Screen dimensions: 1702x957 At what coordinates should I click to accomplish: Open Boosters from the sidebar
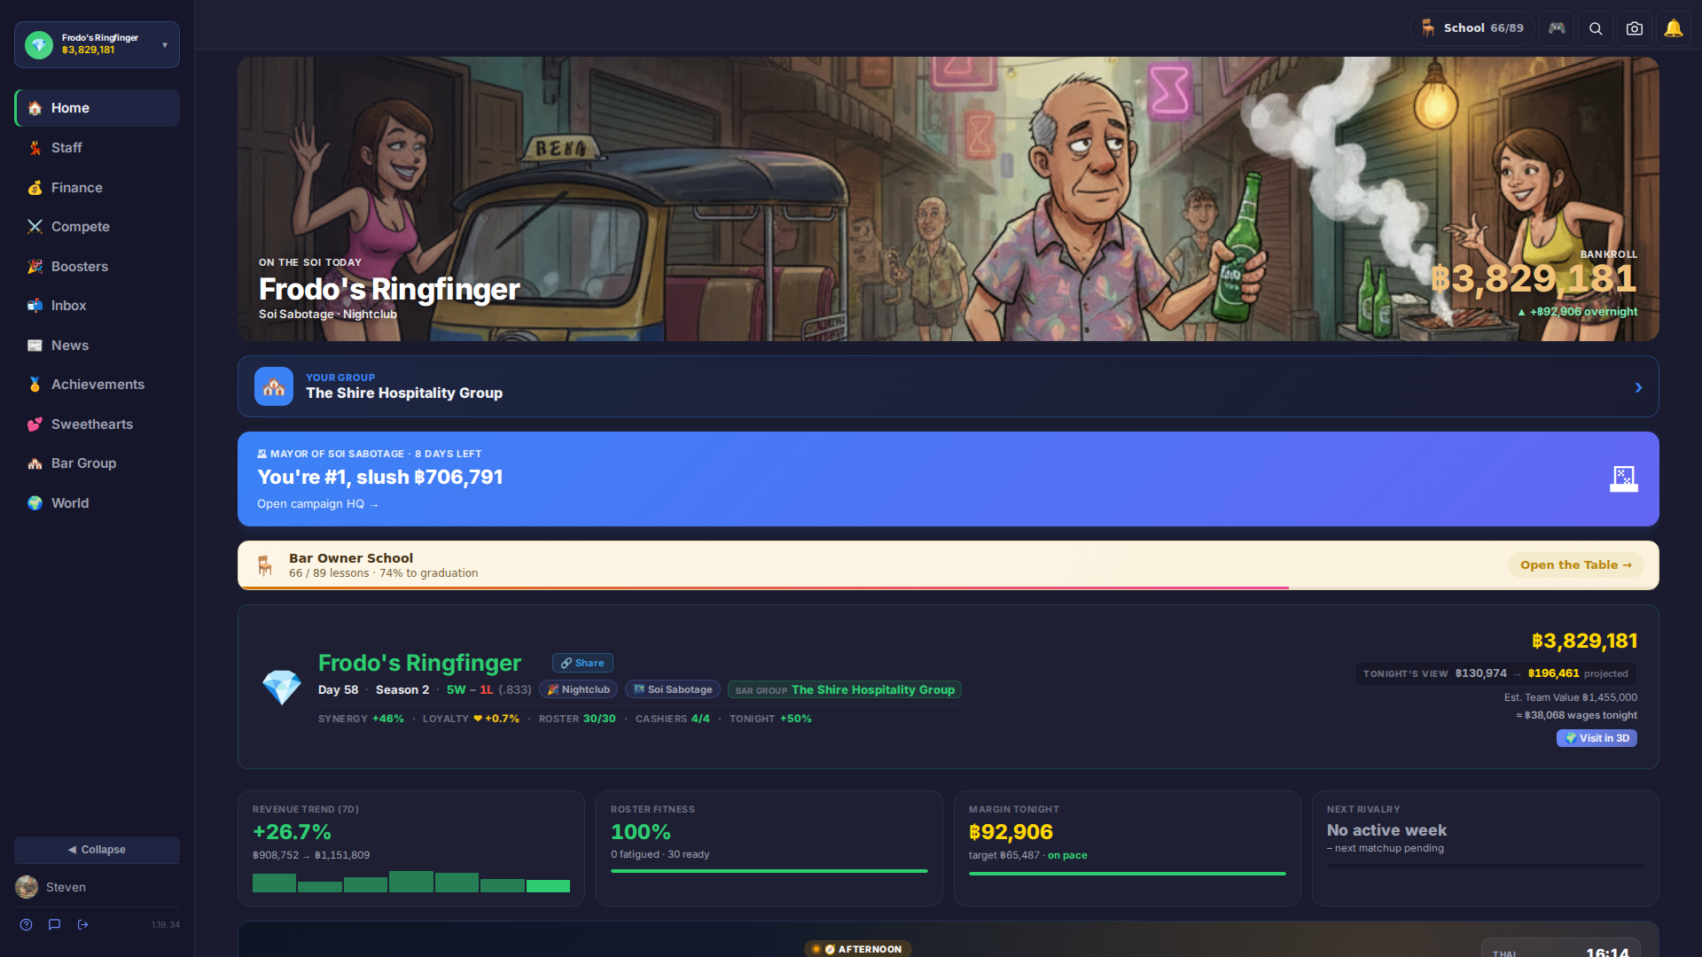coord(97,267)
